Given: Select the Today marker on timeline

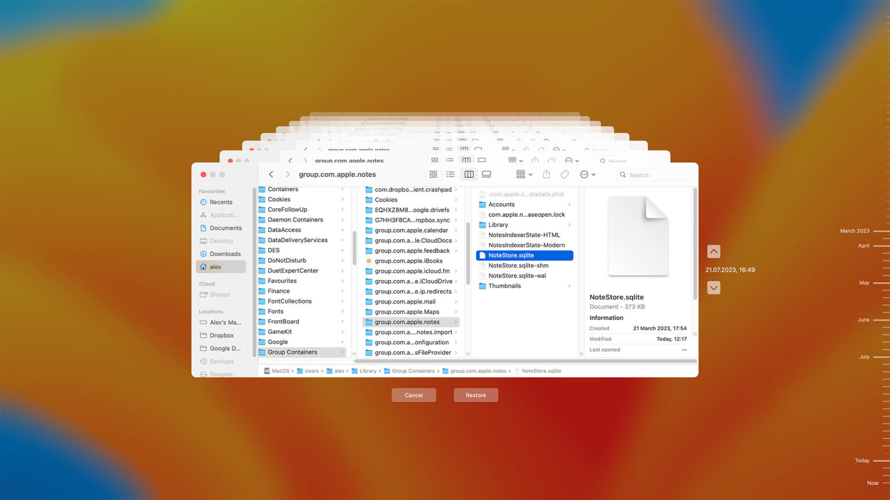Looking at the screenshot, I should [x=862, y=461].
